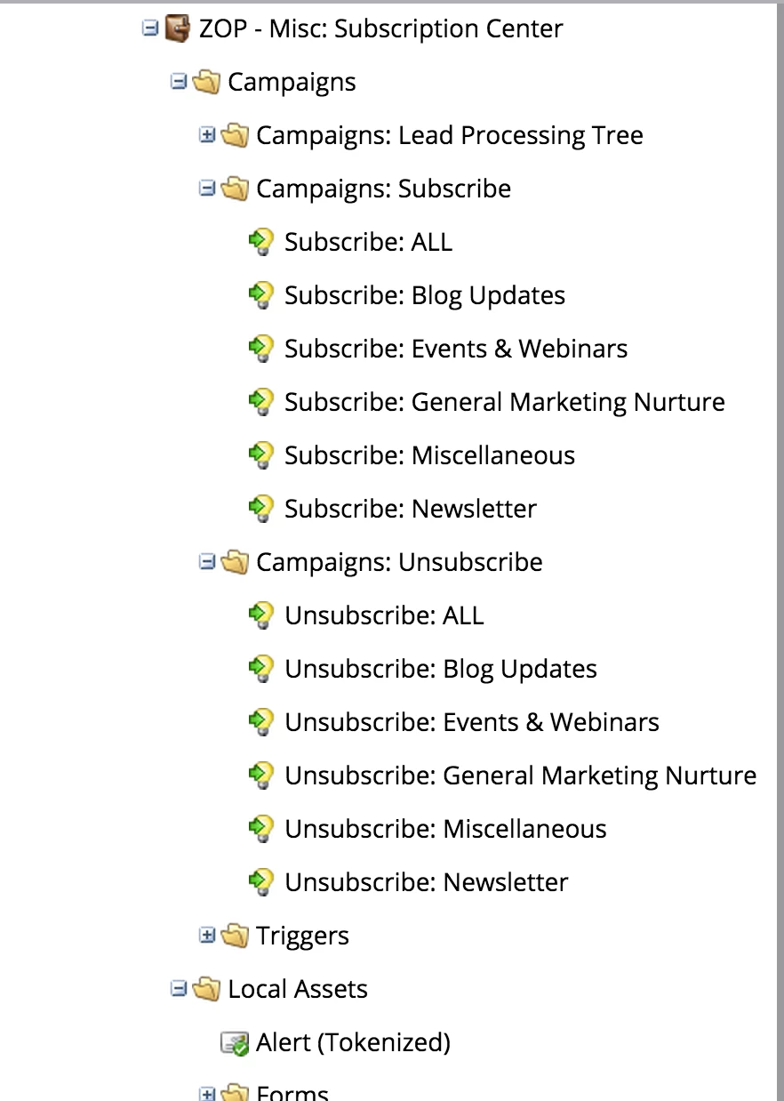The image size is (784, 1101).
Task: Click the lightbulb icon beside Subscribe: ALL
Action: point(260,242)
